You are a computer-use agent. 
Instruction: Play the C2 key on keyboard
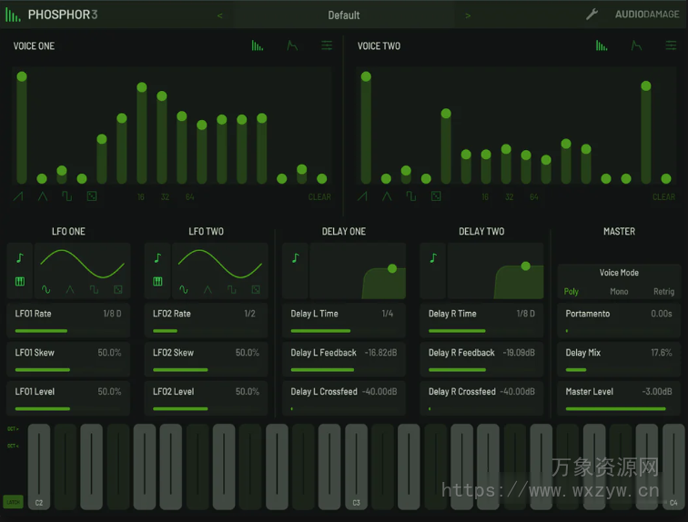39,467
